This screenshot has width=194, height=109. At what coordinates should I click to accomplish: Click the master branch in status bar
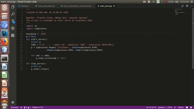15,107
